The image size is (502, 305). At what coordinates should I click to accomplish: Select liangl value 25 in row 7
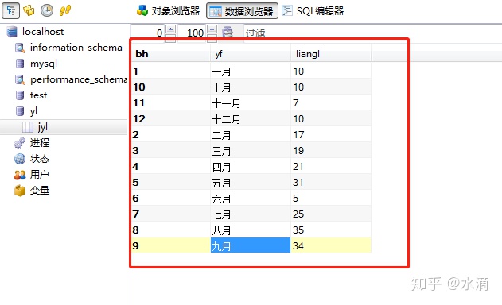pyautogui.click(x=332, y=214)
